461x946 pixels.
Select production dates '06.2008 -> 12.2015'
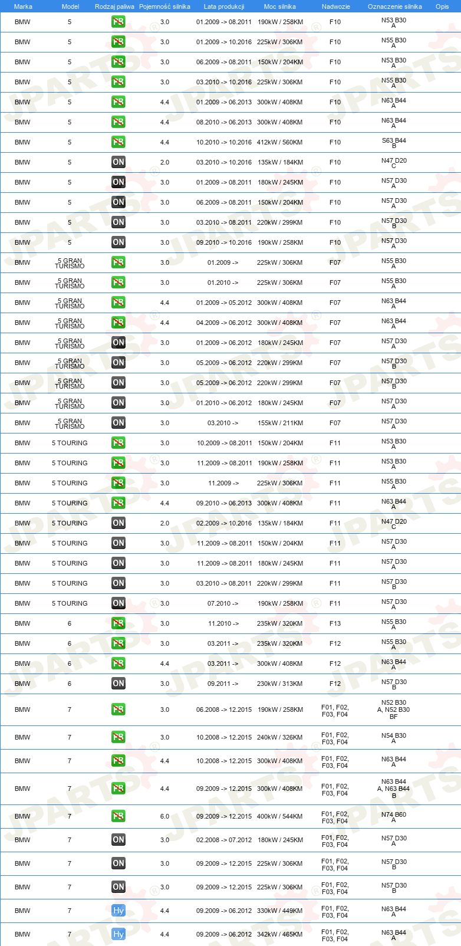(224, 709)
